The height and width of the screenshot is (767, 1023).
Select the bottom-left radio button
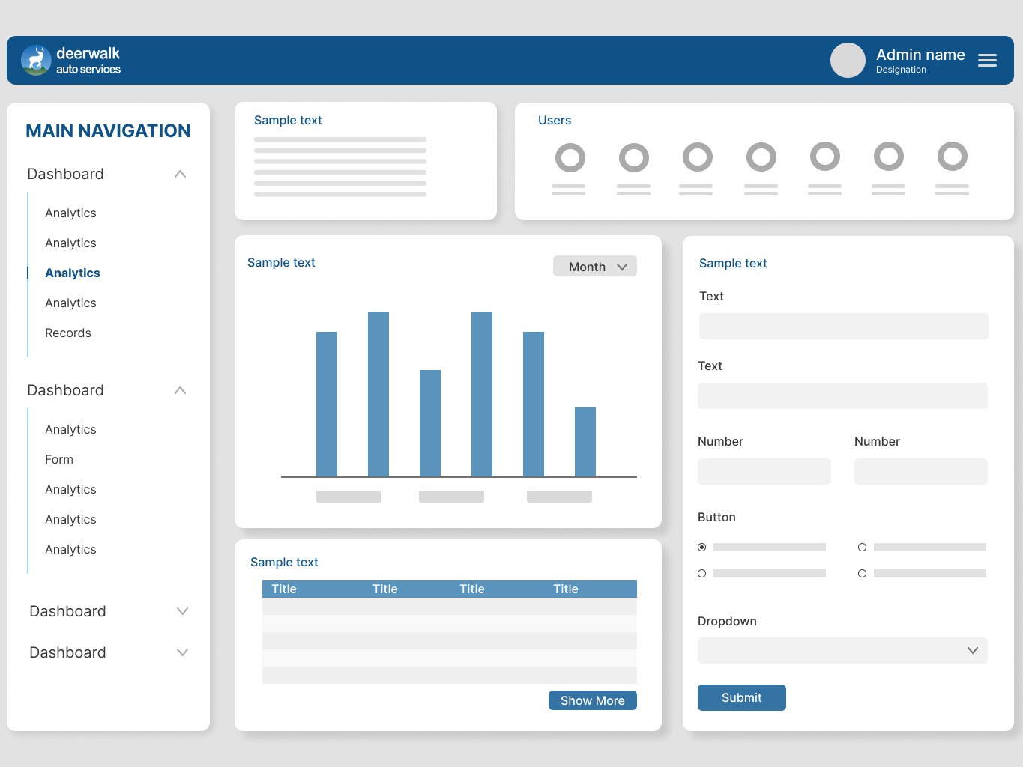(x=702, y=573)
